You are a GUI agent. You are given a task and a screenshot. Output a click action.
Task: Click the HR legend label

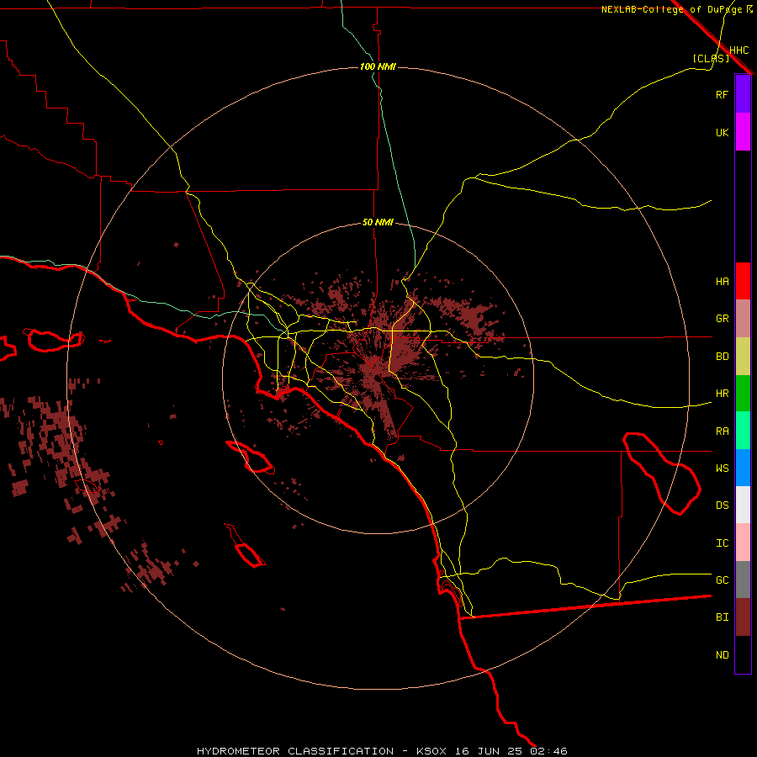click(x=722, y=394)
